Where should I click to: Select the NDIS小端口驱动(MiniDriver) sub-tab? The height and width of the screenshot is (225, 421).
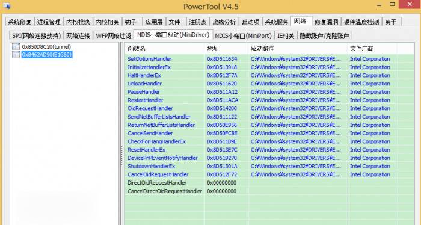pos(173,35)
